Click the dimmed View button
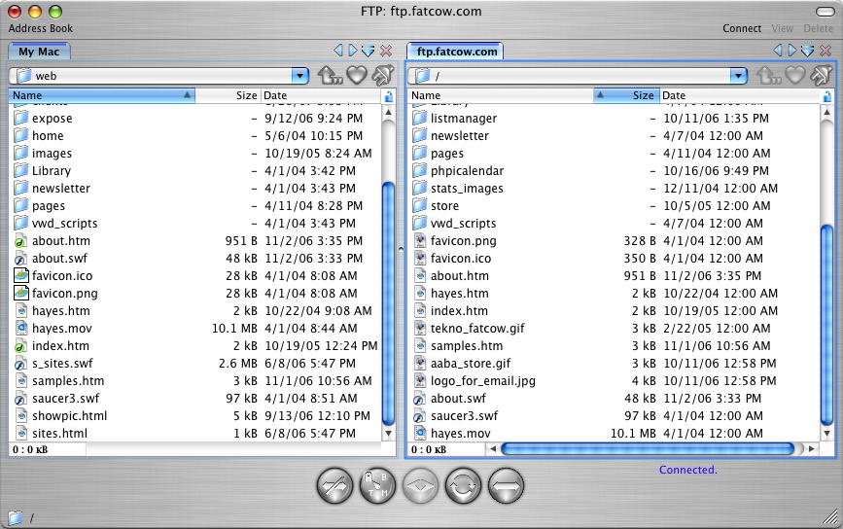Viewport: 843px width, 529px height. [783, 28]
